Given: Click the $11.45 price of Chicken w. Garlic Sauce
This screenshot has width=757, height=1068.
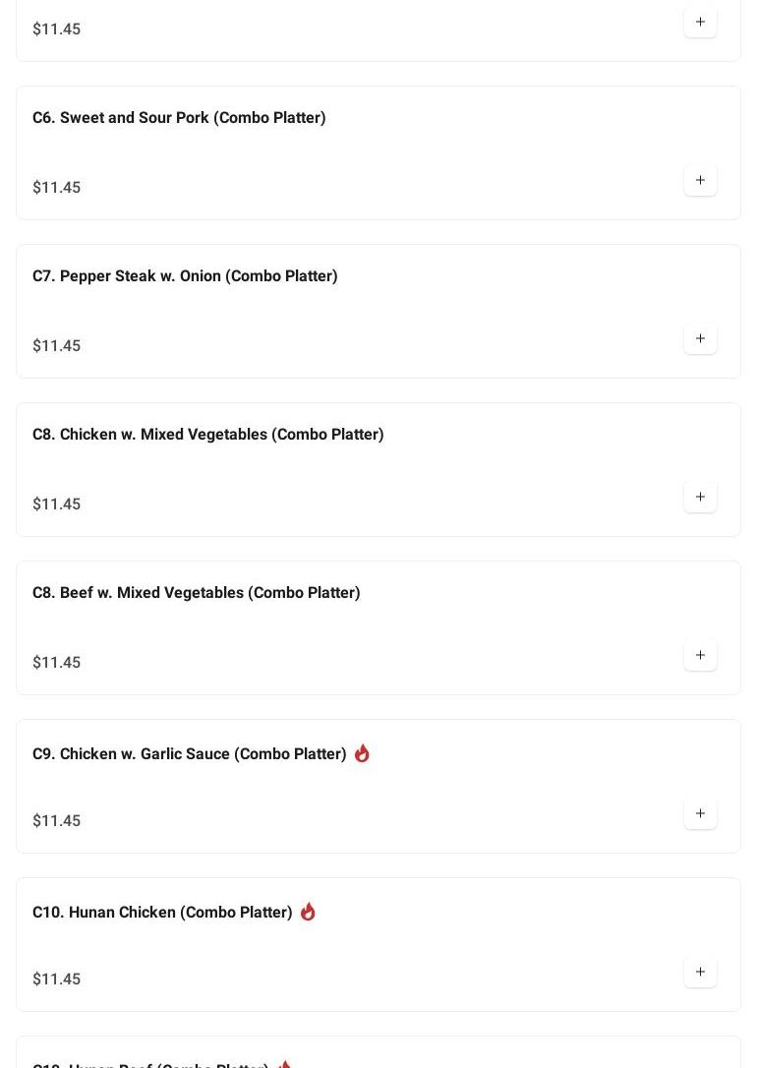Looking at the screenshot, I should click(x=56, y=821).
